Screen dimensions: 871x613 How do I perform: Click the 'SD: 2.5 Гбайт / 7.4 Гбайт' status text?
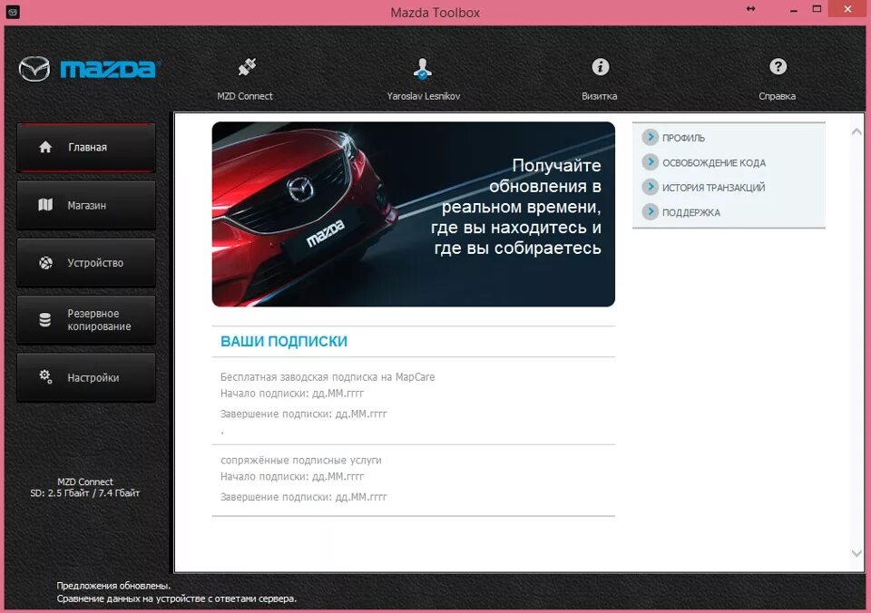(x=85, y=493)
